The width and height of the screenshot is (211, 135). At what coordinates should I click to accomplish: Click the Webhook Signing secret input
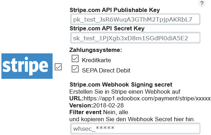[x=135, y=129]
